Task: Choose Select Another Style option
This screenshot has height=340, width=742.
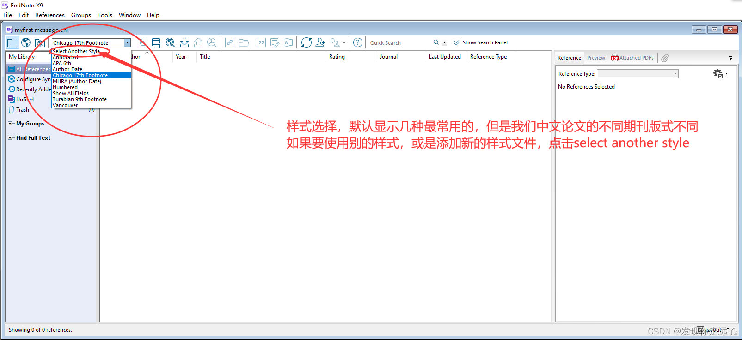Action: [91, 51]
